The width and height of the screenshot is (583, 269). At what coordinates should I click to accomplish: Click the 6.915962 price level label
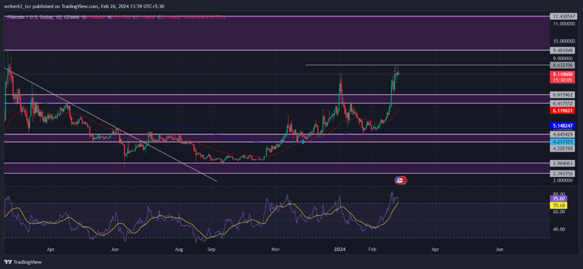click(x=564, y=95)
